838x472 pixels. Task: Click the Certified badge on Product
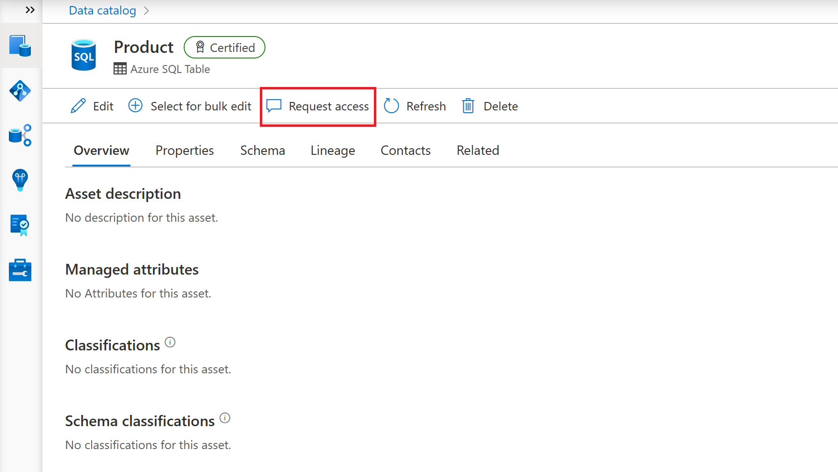(224, 47)
